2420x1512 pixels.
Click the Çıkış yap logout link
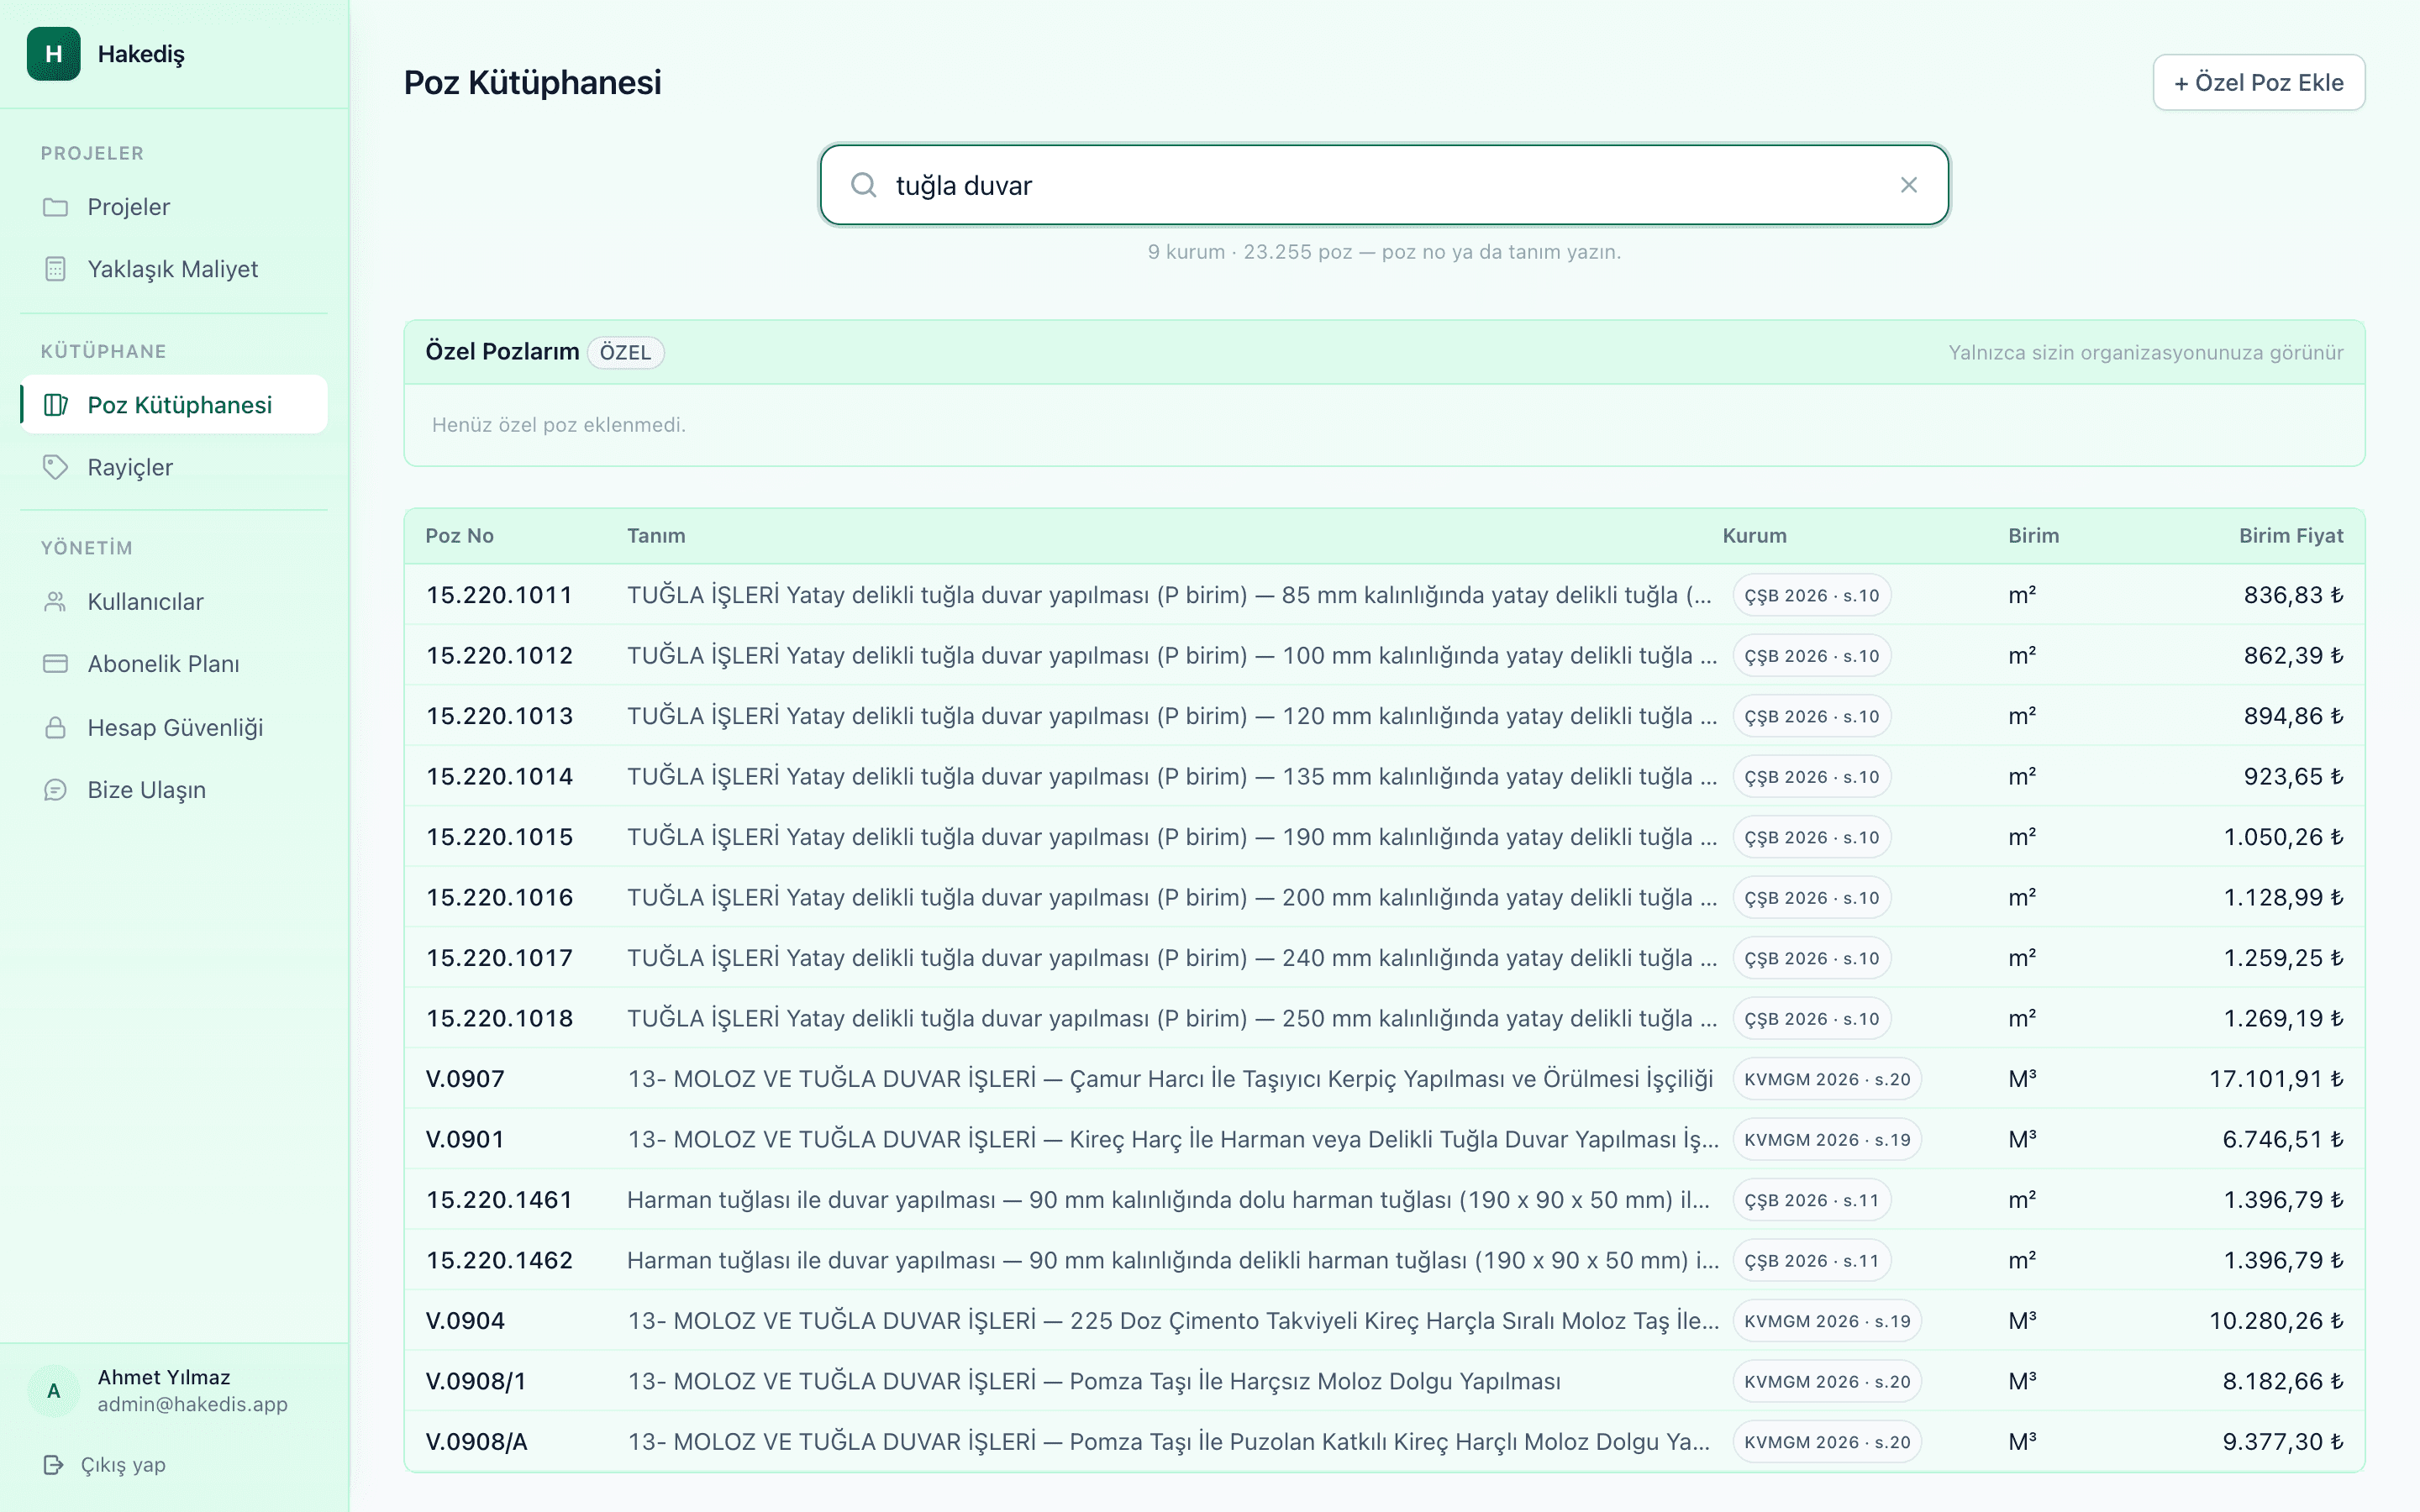105,1465
